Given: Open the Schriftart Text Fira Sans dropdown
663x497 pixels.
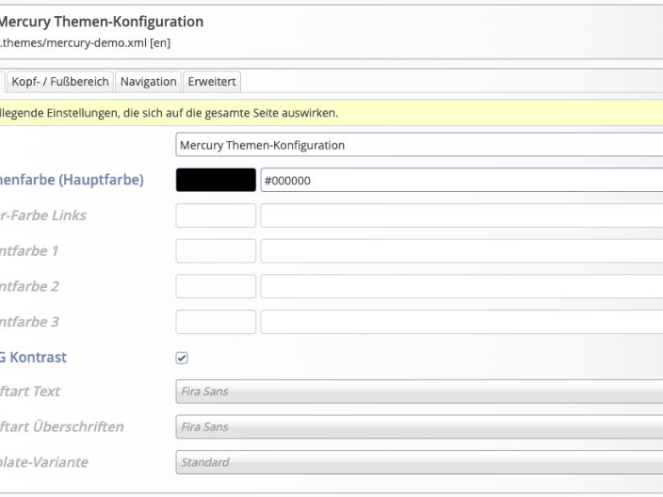Looking at the screenshot, I should (x=419, y=392).
